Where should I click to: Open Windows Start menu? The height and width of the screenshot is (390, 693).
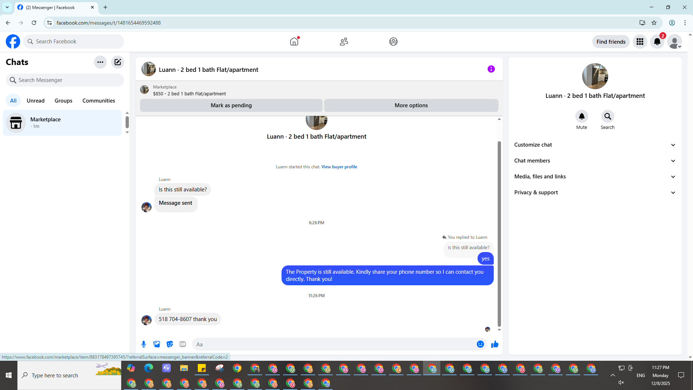[9, 376]
